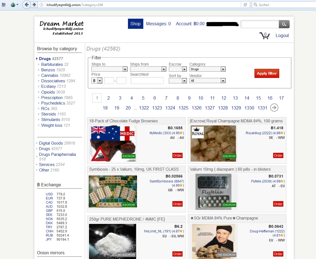The height and width of the screenshot is (259, 316).
Task: Reload the page with the refresh icon
Action: tap(245, 5)
